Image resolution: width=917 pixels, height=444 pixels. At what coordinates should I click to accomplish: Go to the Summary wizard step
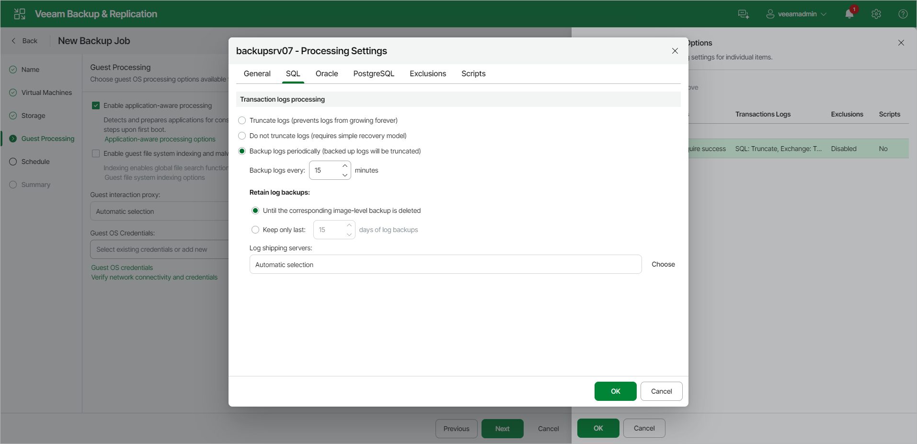pyautogui.click(x=35, y=185)
